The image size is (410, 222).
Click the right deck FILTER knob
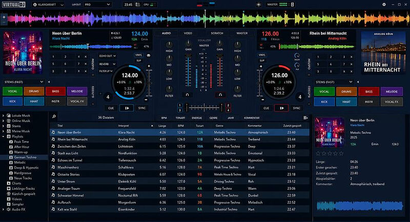(237, 89)
